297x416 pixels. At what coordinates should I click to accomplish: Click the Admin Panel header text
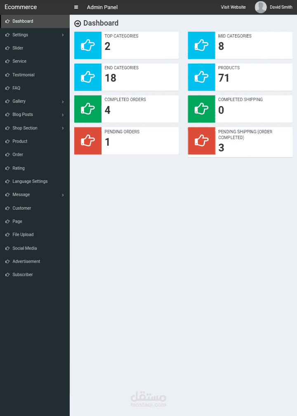(102, 7)
